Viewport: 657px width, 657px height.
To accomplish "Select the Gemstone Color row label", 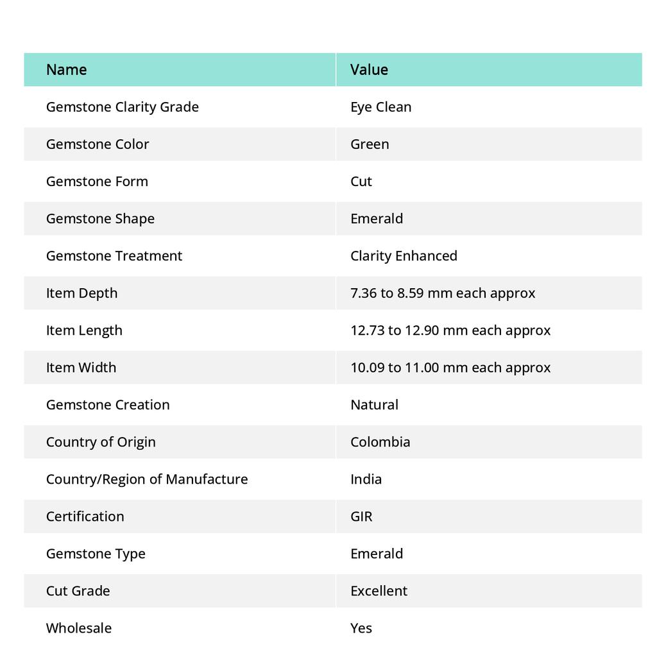I will [x=98, y=144].
